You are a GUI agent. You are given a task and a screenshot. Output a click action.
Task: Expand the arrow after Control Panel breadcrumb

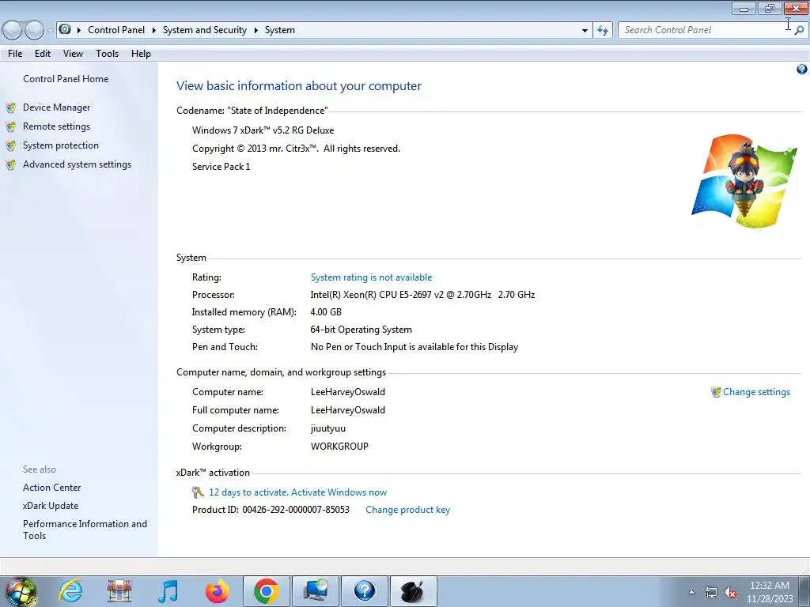[x=154, y=30]
